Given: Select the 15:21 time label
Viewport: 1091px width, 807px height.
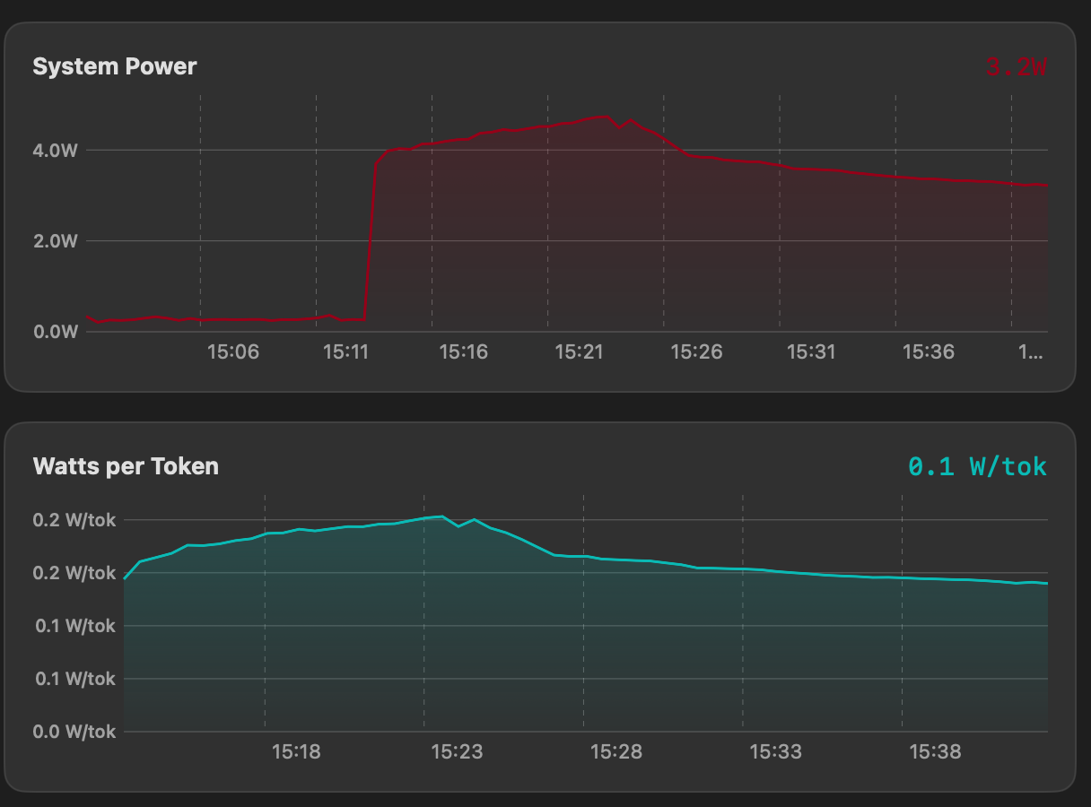Looking at the screenshot, I should point(579,352).
